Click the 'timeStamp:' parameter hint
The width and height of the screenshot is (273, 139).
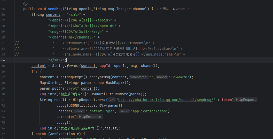[139, 77]
